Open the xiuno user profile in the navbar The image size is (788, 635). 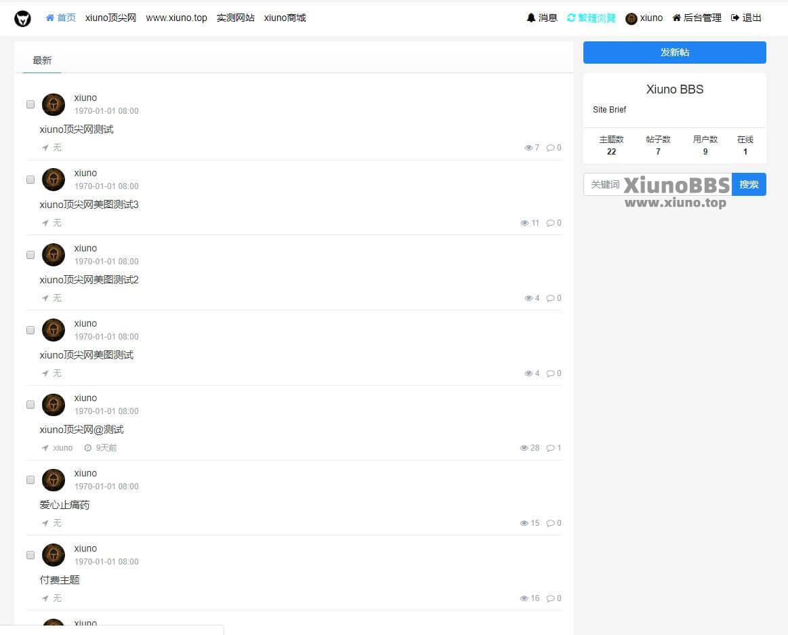point(644,18)
